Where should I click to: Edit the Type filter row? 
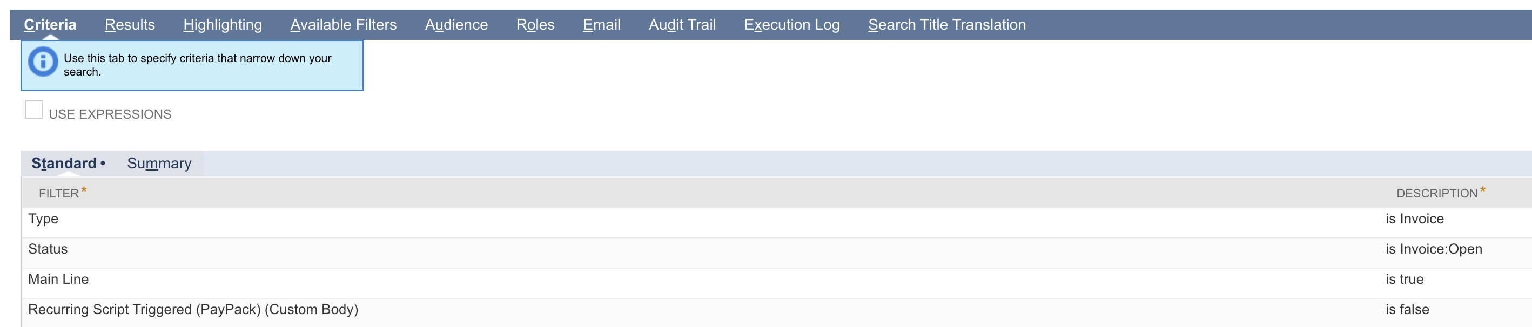43,219
